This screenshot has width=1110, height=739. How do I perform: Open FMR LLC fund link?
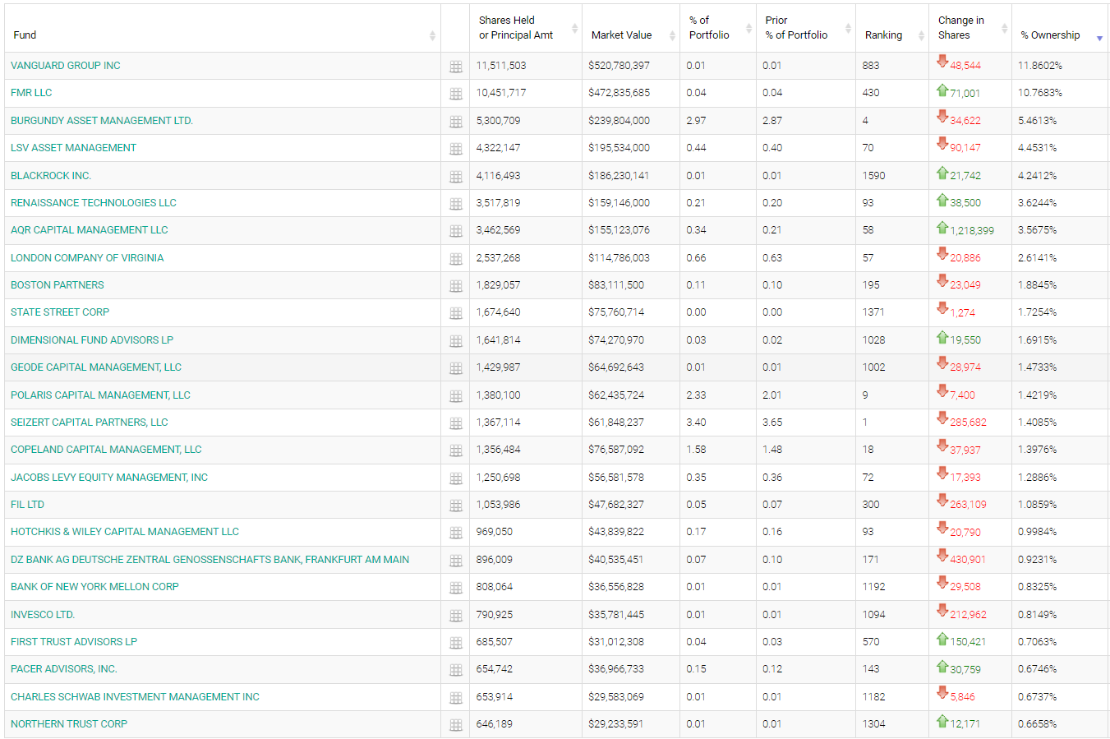31,93
